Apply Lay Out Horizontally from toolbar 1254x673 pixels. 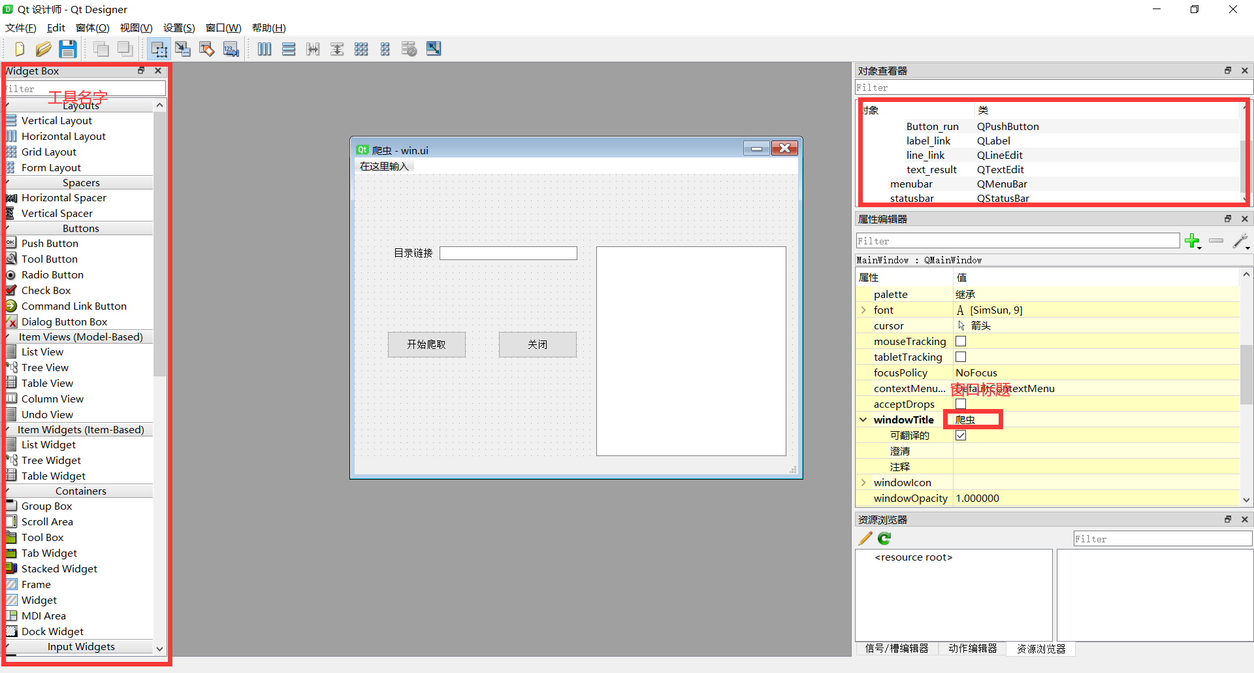pyautogui.click(x=265, y=49)
